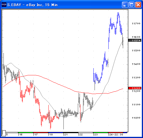Click the title text S.EBAY - eBay Inc, 15 Min
Screen dimensions: 143x138
click(33, 5)
